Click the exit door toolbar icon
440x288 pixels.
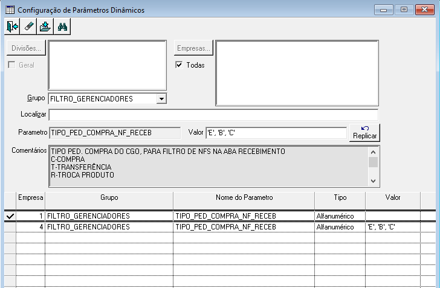(x=12, y=27)
